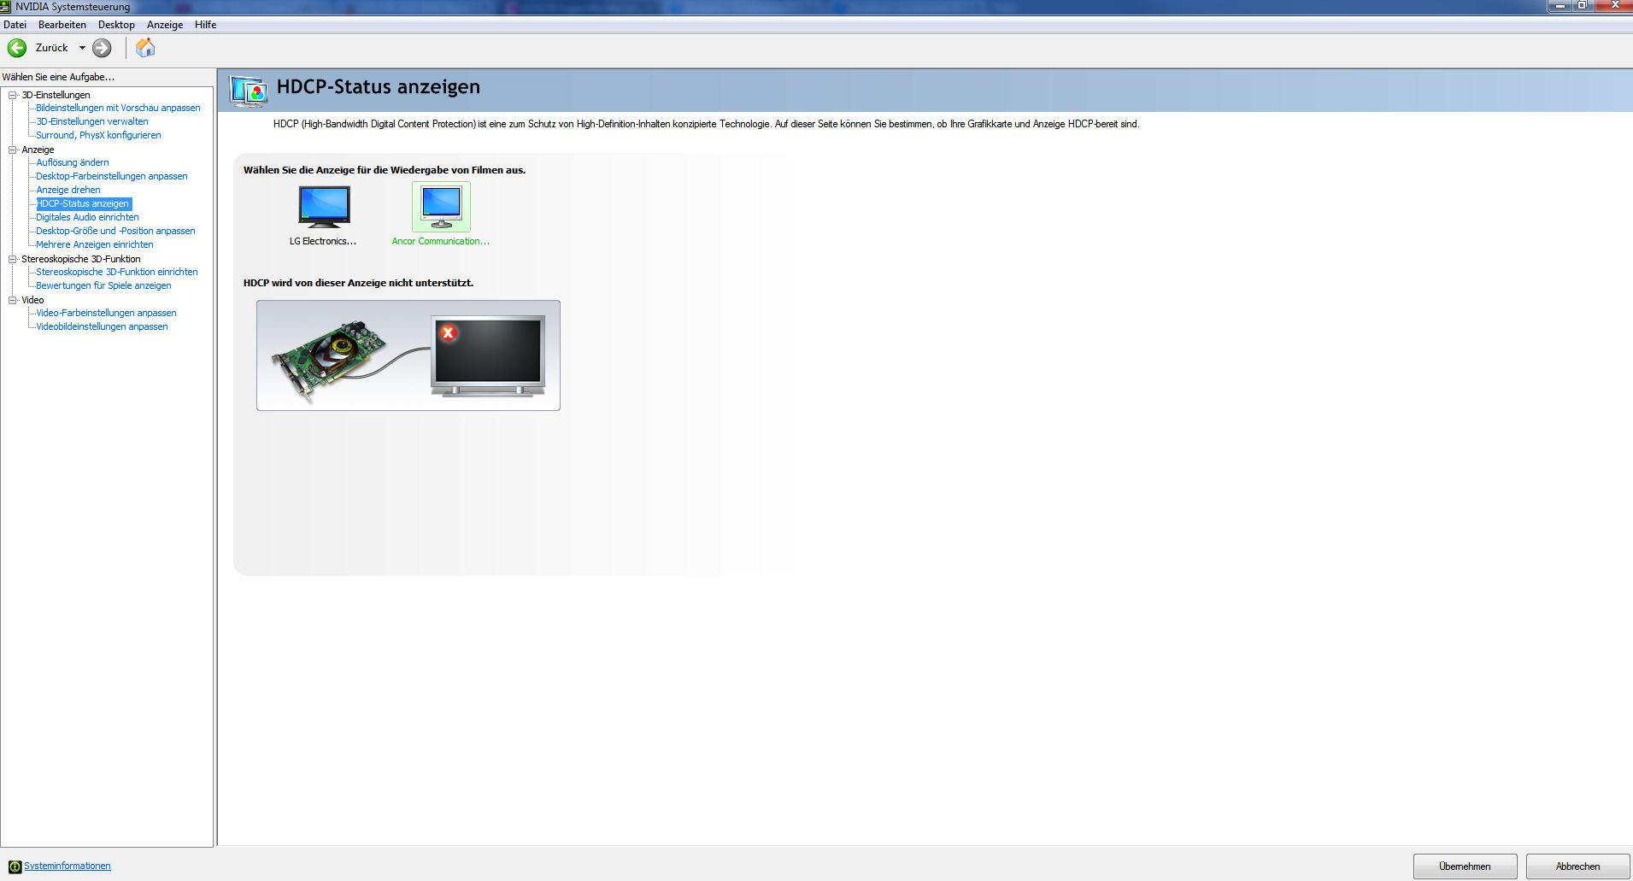The height and width of the screenshot is (881, 1633).
Task: Open the Hilfe menu
Action: (205, 25)
